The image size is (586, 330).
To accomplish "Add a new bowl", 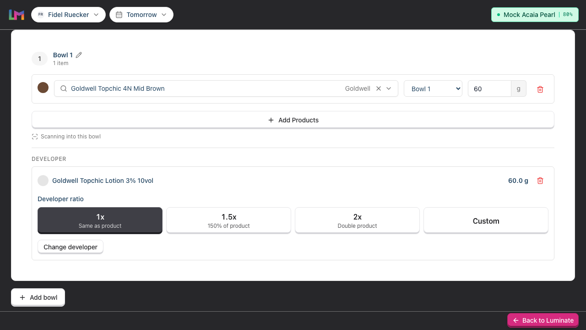I will pos(38,297).
